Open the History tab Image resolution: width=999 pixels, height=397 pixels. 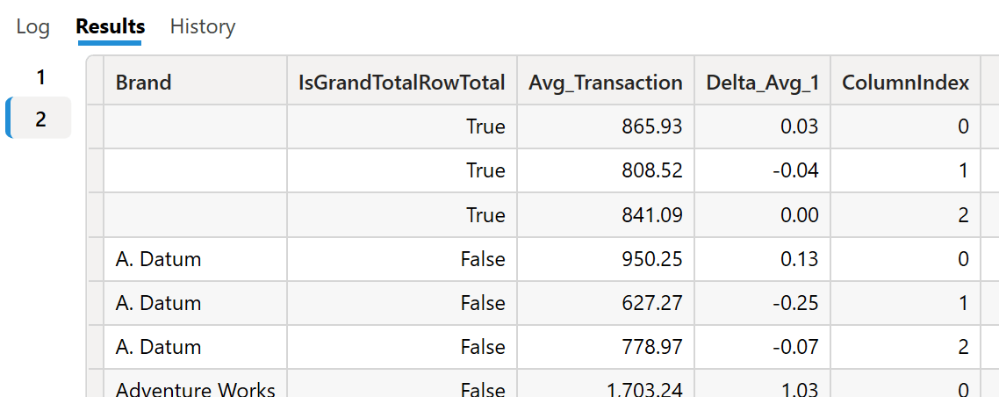point(203,26)
